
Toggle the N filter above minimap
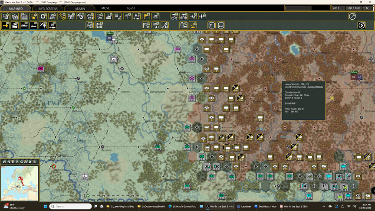pos(9,162)
